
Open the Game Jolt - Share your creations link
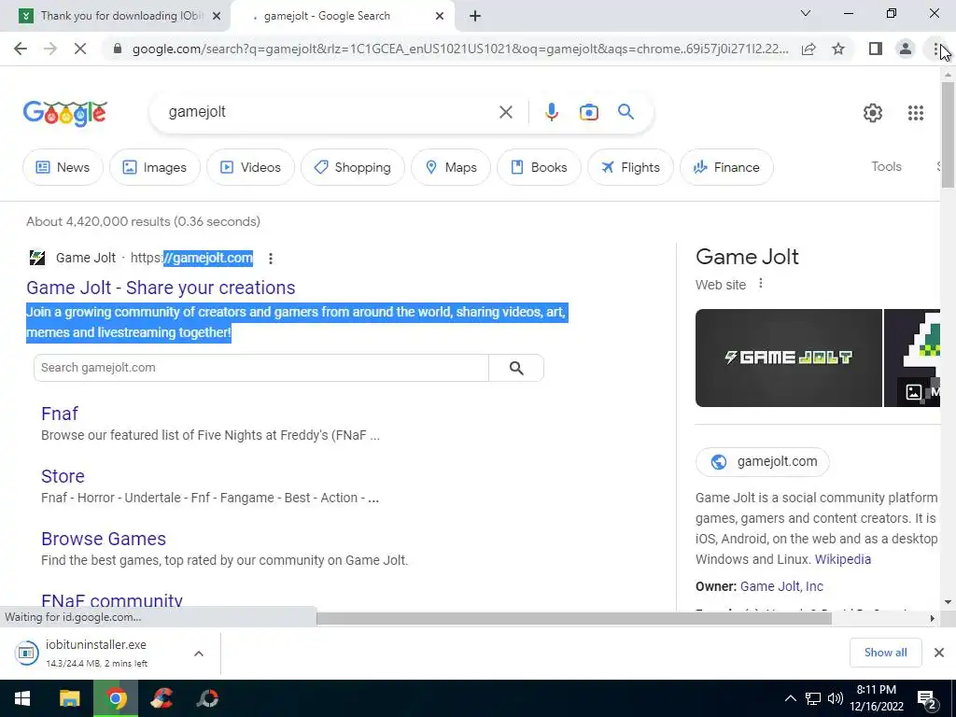[161, 288]
